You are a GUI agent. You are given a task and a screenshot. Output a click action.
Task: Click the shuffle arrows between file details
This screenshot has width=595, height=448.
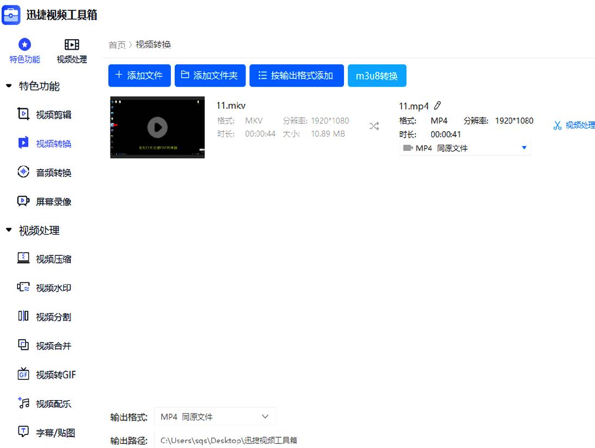coord(375,125)
